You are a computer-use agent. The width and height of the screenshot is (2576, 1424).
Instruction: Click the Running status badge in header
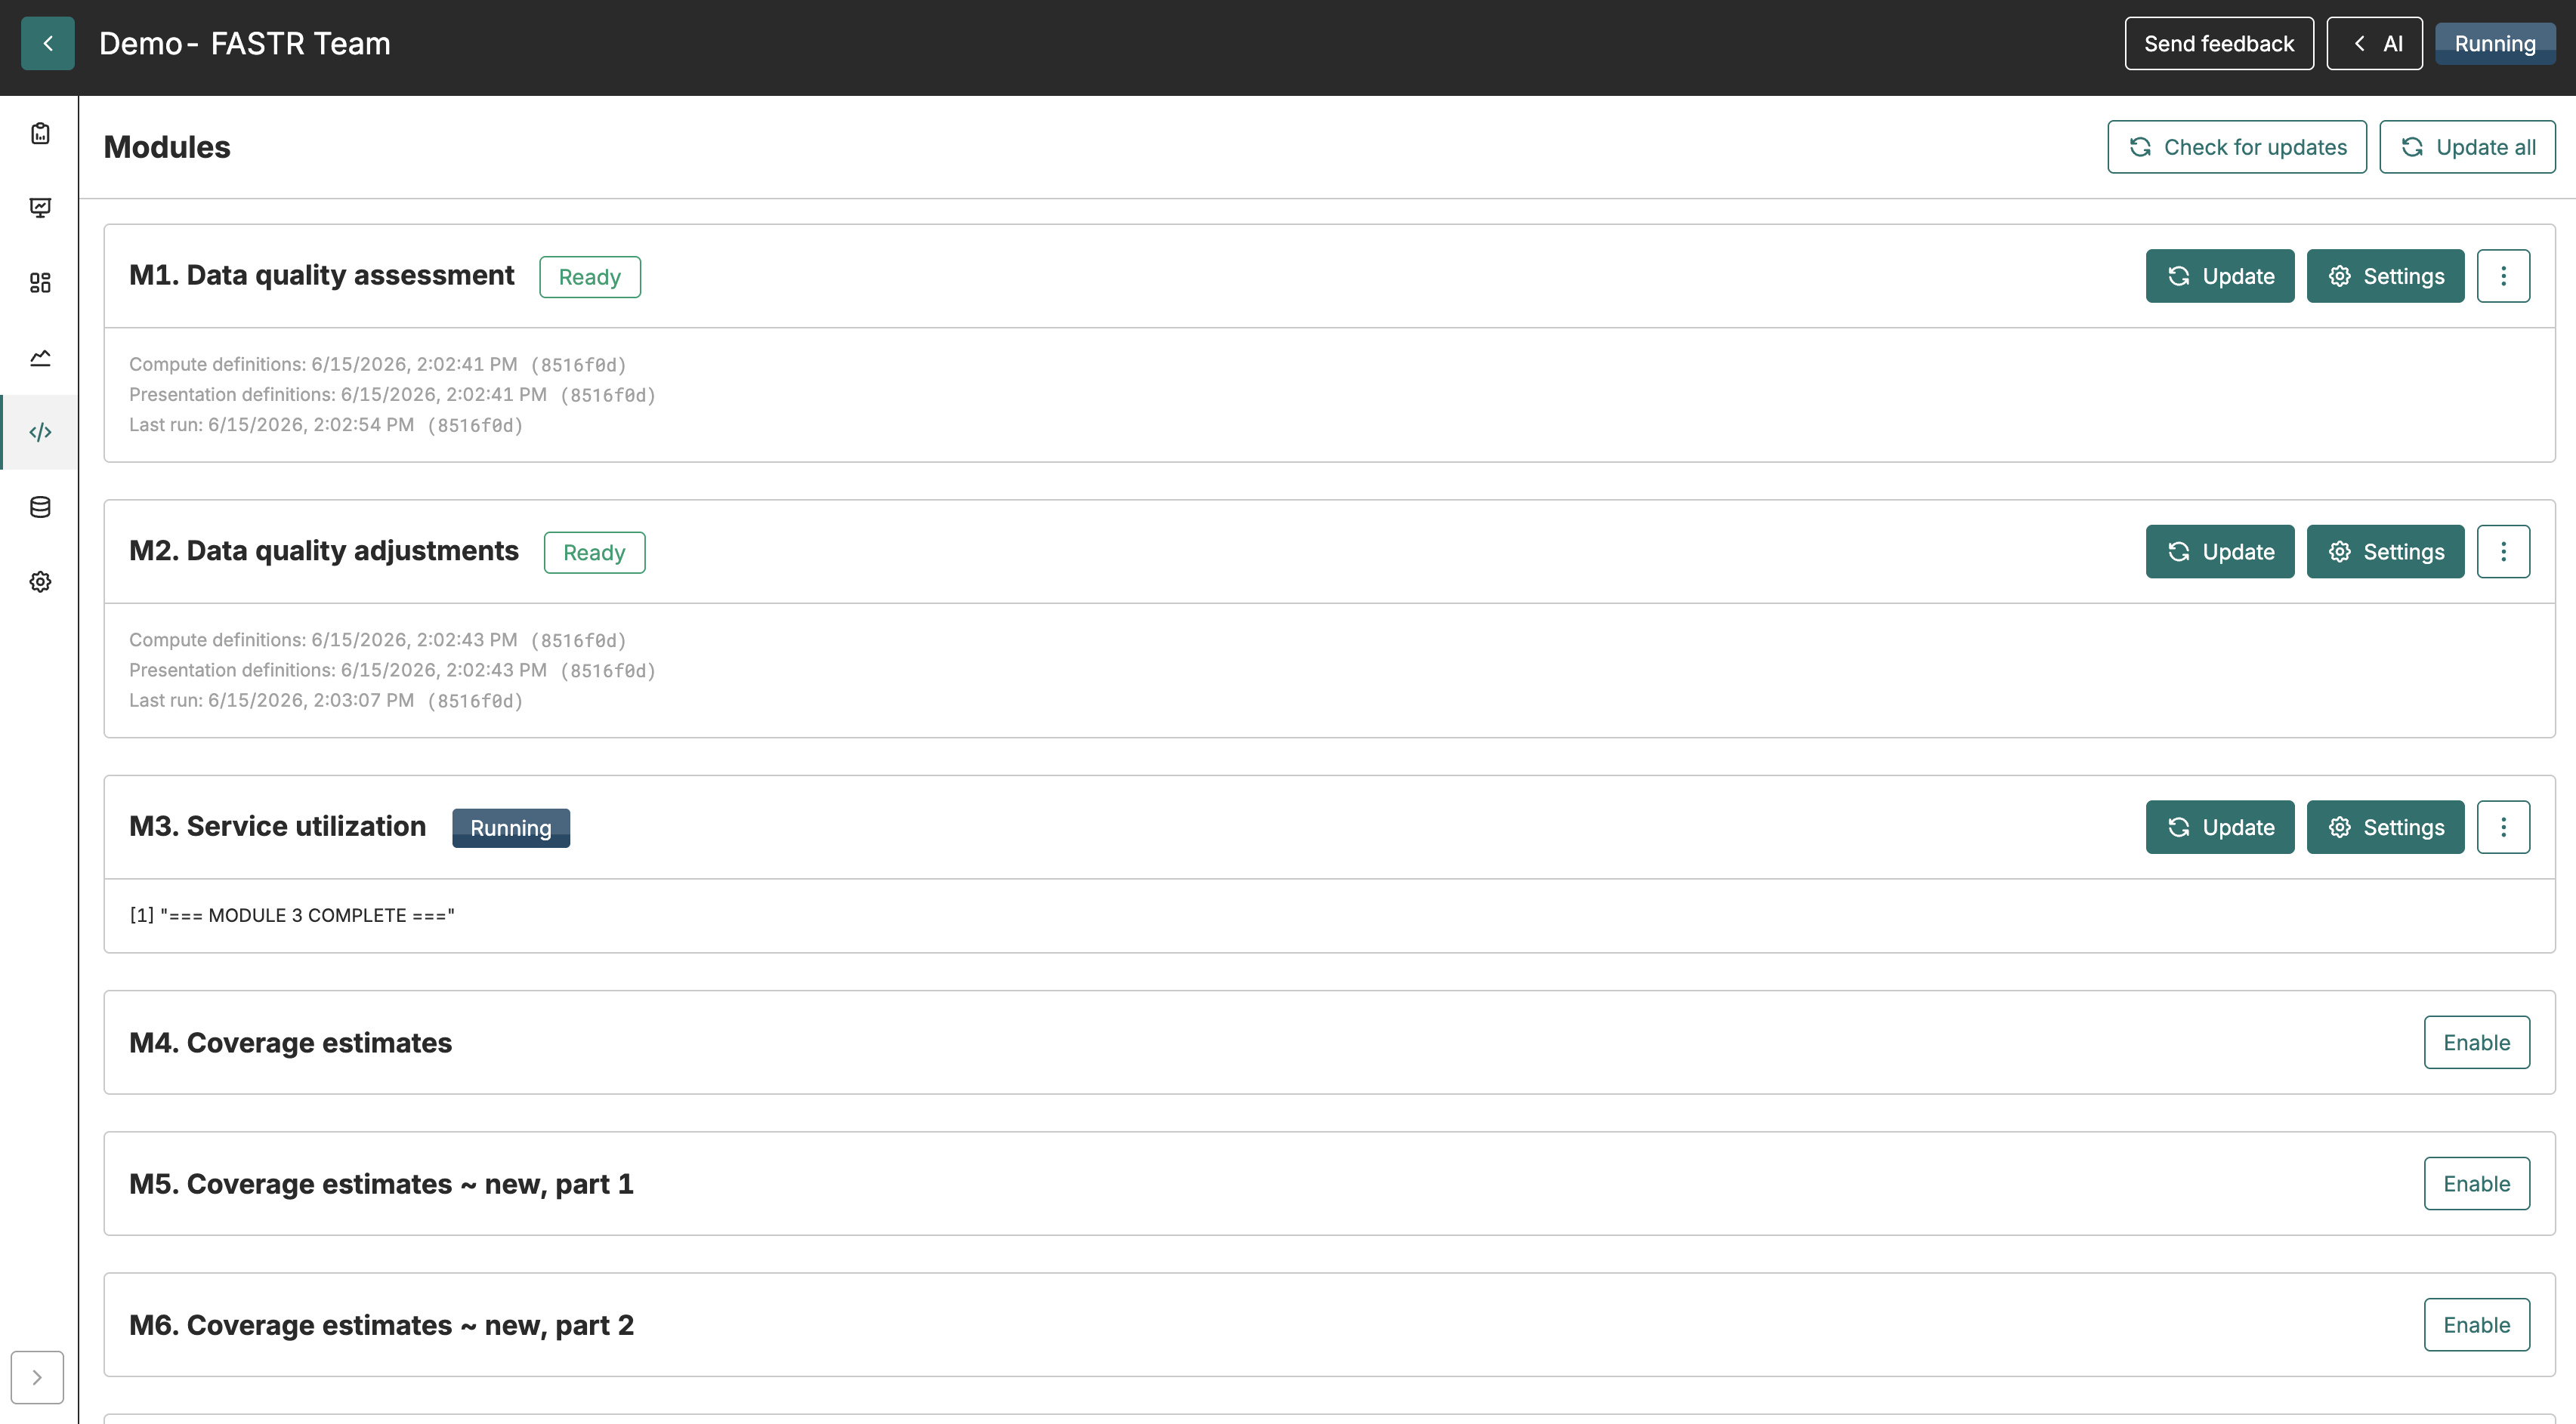coord(2495,43)
